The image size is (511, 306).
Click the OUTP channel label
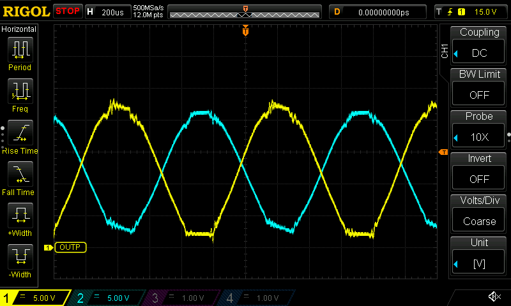70,247
